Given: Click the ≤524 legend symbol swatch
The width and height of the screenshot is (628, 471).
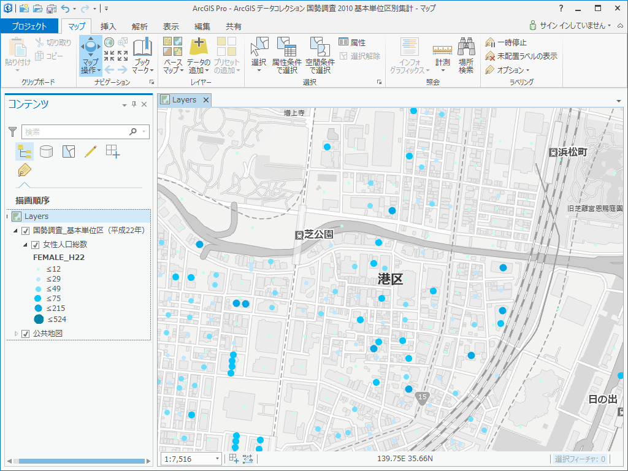Looking at the screenshot, I should click(39, 319).
